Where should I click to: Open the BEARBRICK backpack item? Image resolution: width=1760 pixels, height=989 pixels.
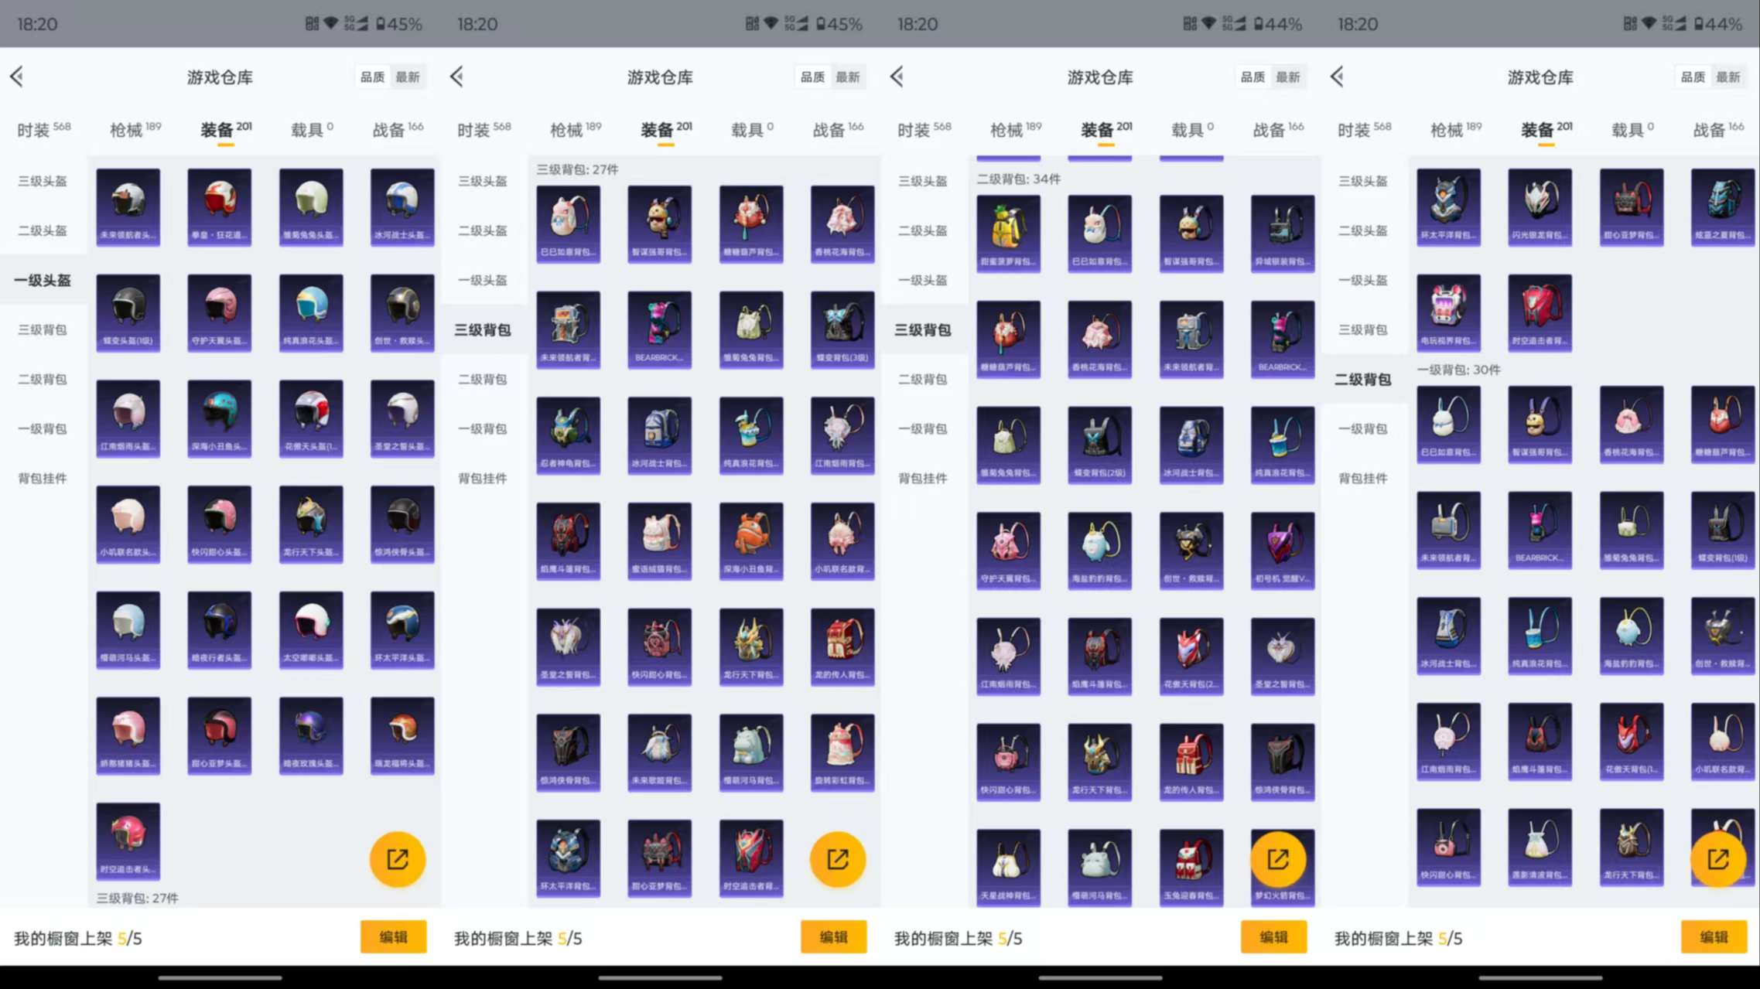pyautogui.click(x=659, y=329)
